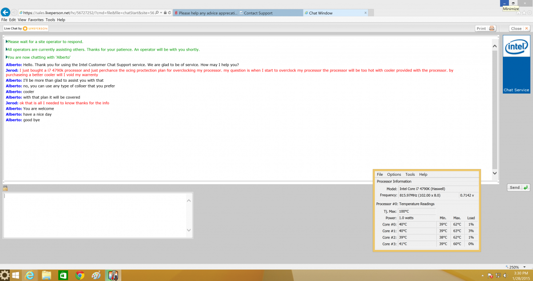This screenshot has width=533, height=281.
Task: Close the live chat session
Action: [520, 28]
